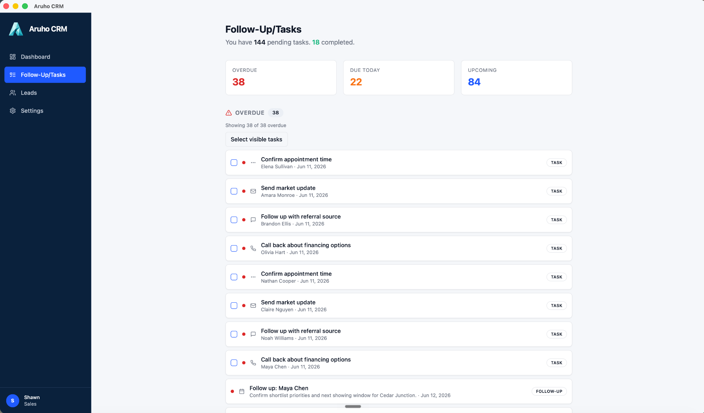Click the Aruho CRM logo icon
Viewport: 704px width, 413px height.
point(16,29)
